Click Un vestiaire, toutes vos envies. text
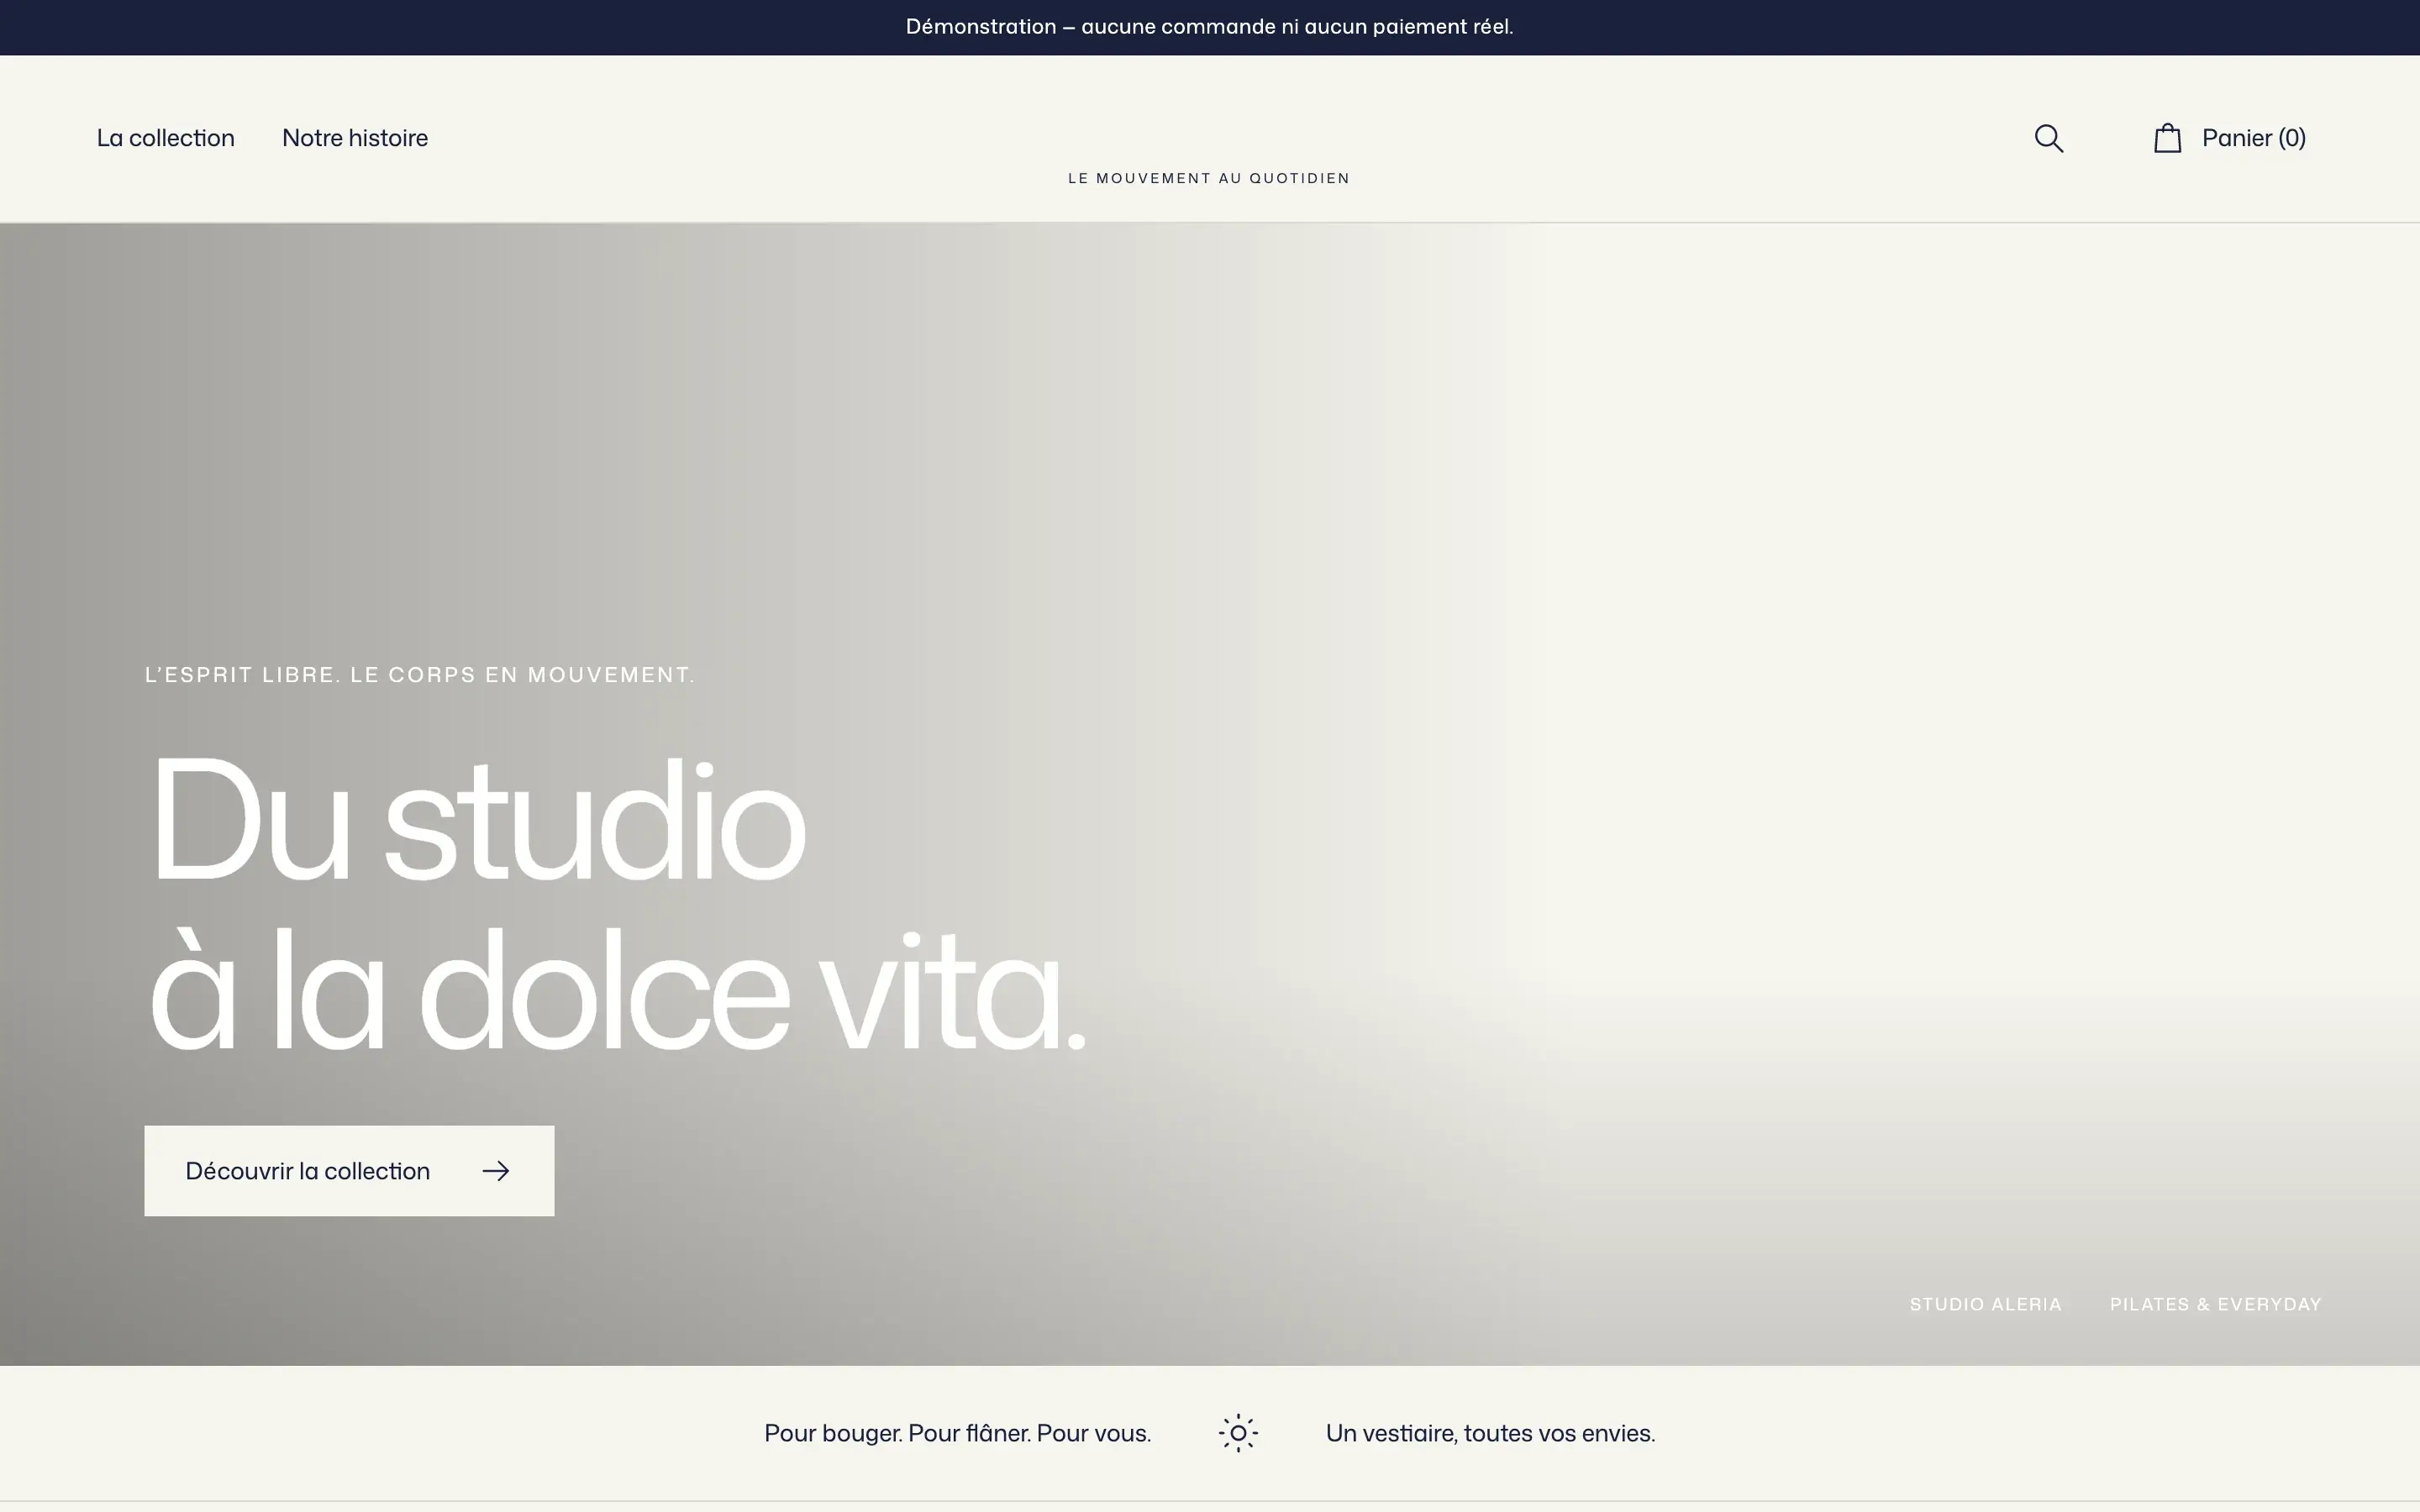The image size is (2420, 1512). (x=1490, y=1433)
